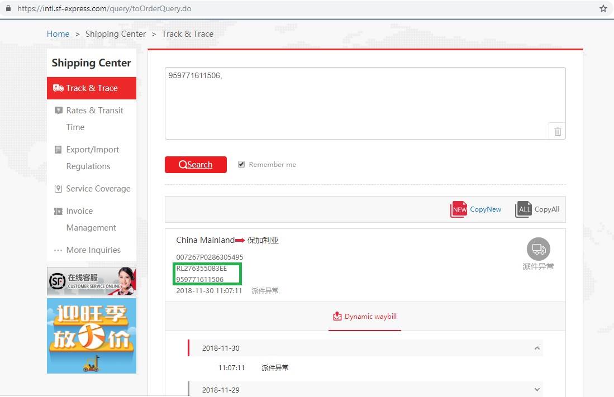Viewport: 614px width, 397px height.
Task: Click the 2018-11-30 date header text
Action: tap(221, 348)
